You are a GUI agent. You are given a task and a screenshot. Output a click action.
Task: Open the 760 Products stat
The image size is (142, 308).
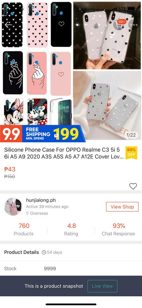(24, 229)
